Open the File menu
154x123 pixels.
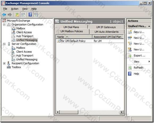point(5,9)
